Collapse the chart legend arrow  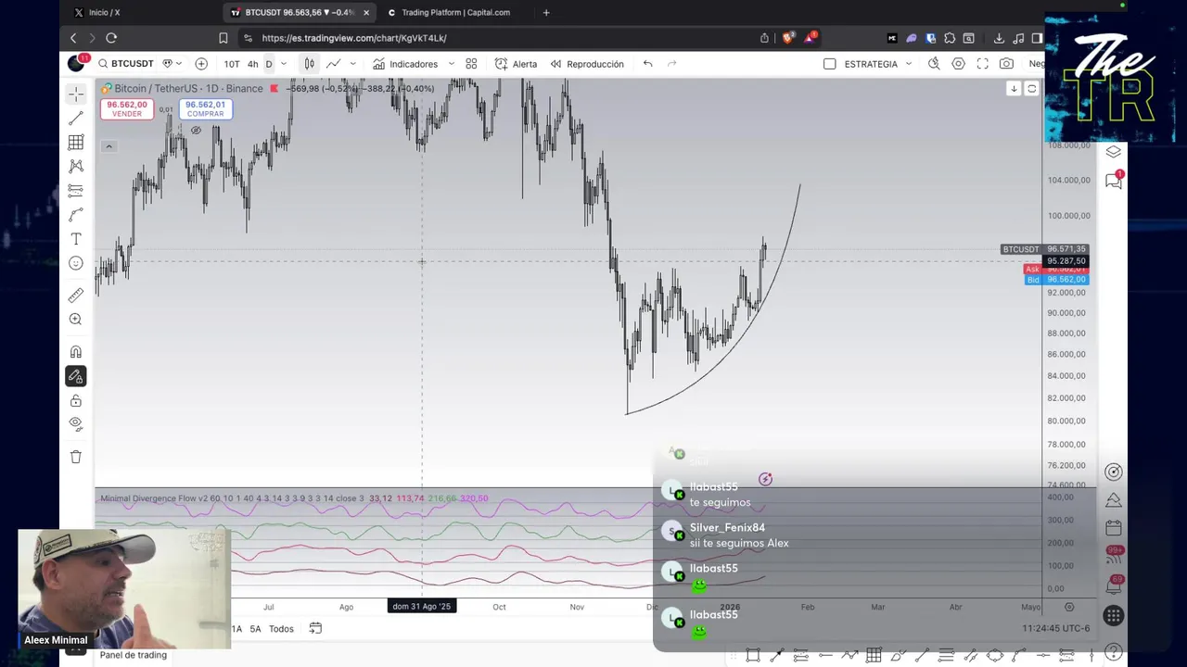pyautogui.click(x=108, y=146)
